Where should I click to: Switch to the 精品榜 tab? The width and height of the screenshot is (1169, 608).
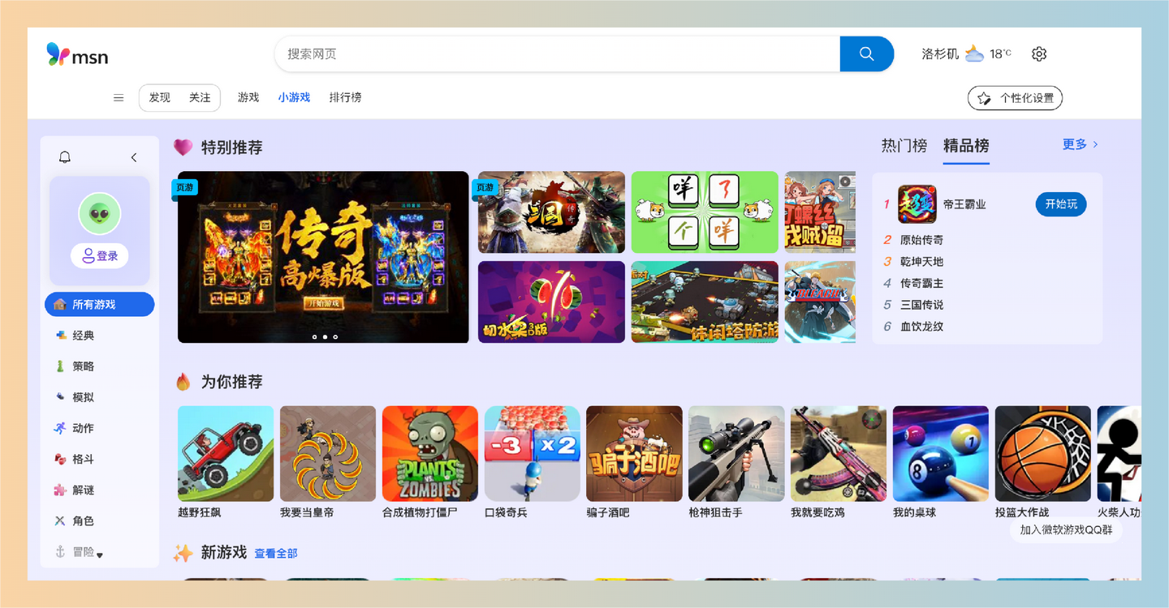pyautogui.click(x=966, y=146)
